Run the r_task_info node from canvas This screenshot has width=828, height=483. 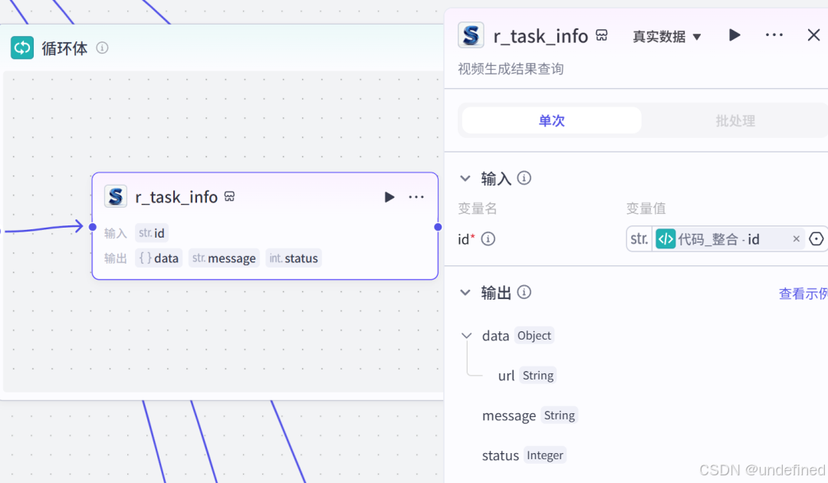click(x=389, y=197)
